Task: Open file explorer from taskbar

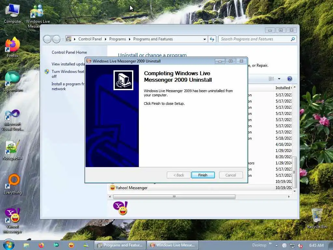Action: click(26, 245)
